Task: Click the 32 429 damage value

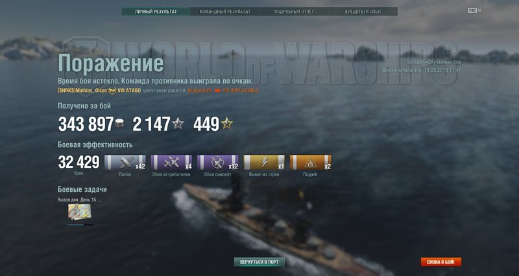Action: 78,162
